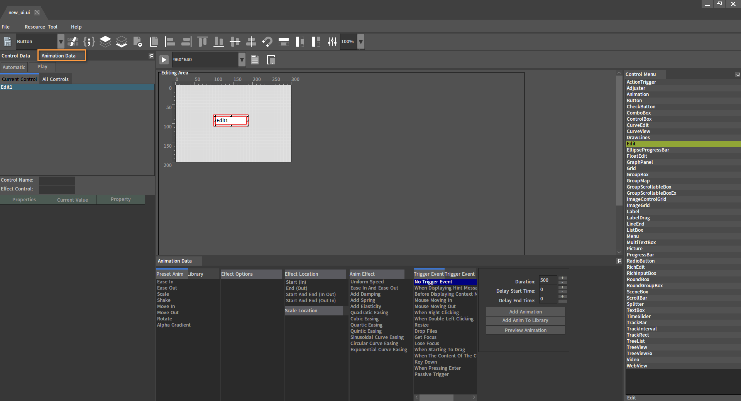741x401 pixels.
Task: Click the canvas selection icon left of Button combo
Action: [x=8, y=42]
